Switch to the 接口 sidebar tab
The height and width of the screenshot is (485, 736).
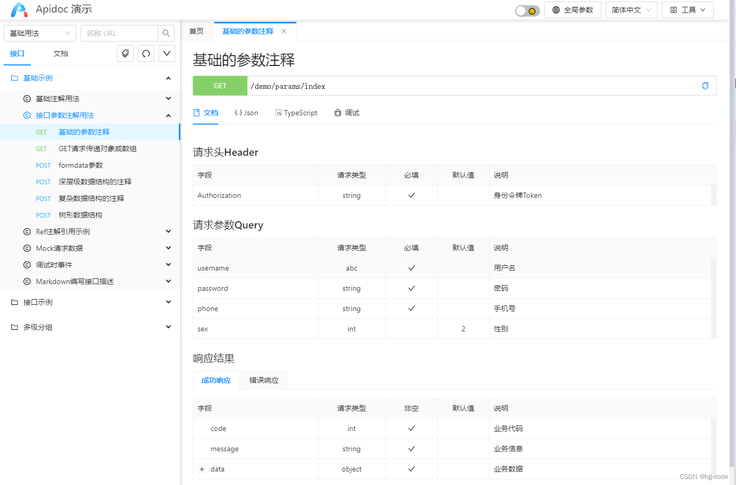pyautogui.click(x=17, y=53)
